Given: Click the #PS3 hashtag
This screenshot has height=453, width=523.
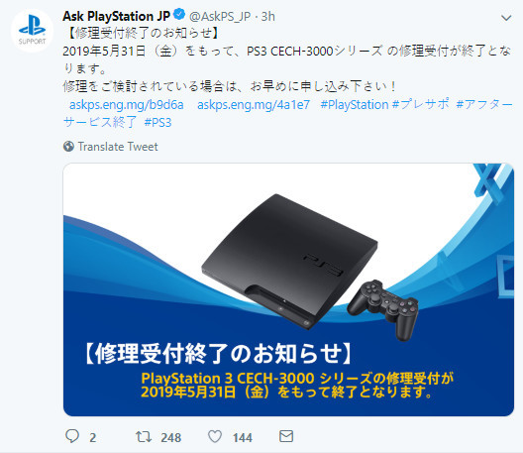Looking at the screenshot, I should click(x=157, y=123).
